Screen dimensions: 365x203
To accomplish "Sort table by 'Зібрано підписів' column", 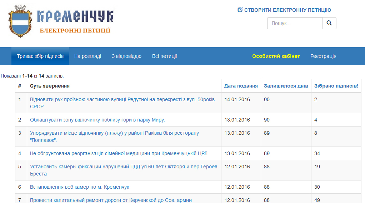I will [x=336, y=86].
